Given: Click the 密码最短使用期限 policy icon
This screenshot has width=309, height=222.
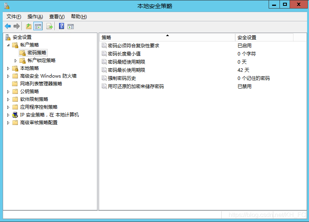Looking at the screenshot, I should (x=104, y=62).
